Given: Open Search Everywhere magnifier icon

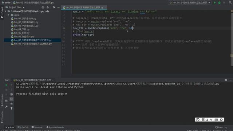Looking at the screenshot, I should click(230, 3).
